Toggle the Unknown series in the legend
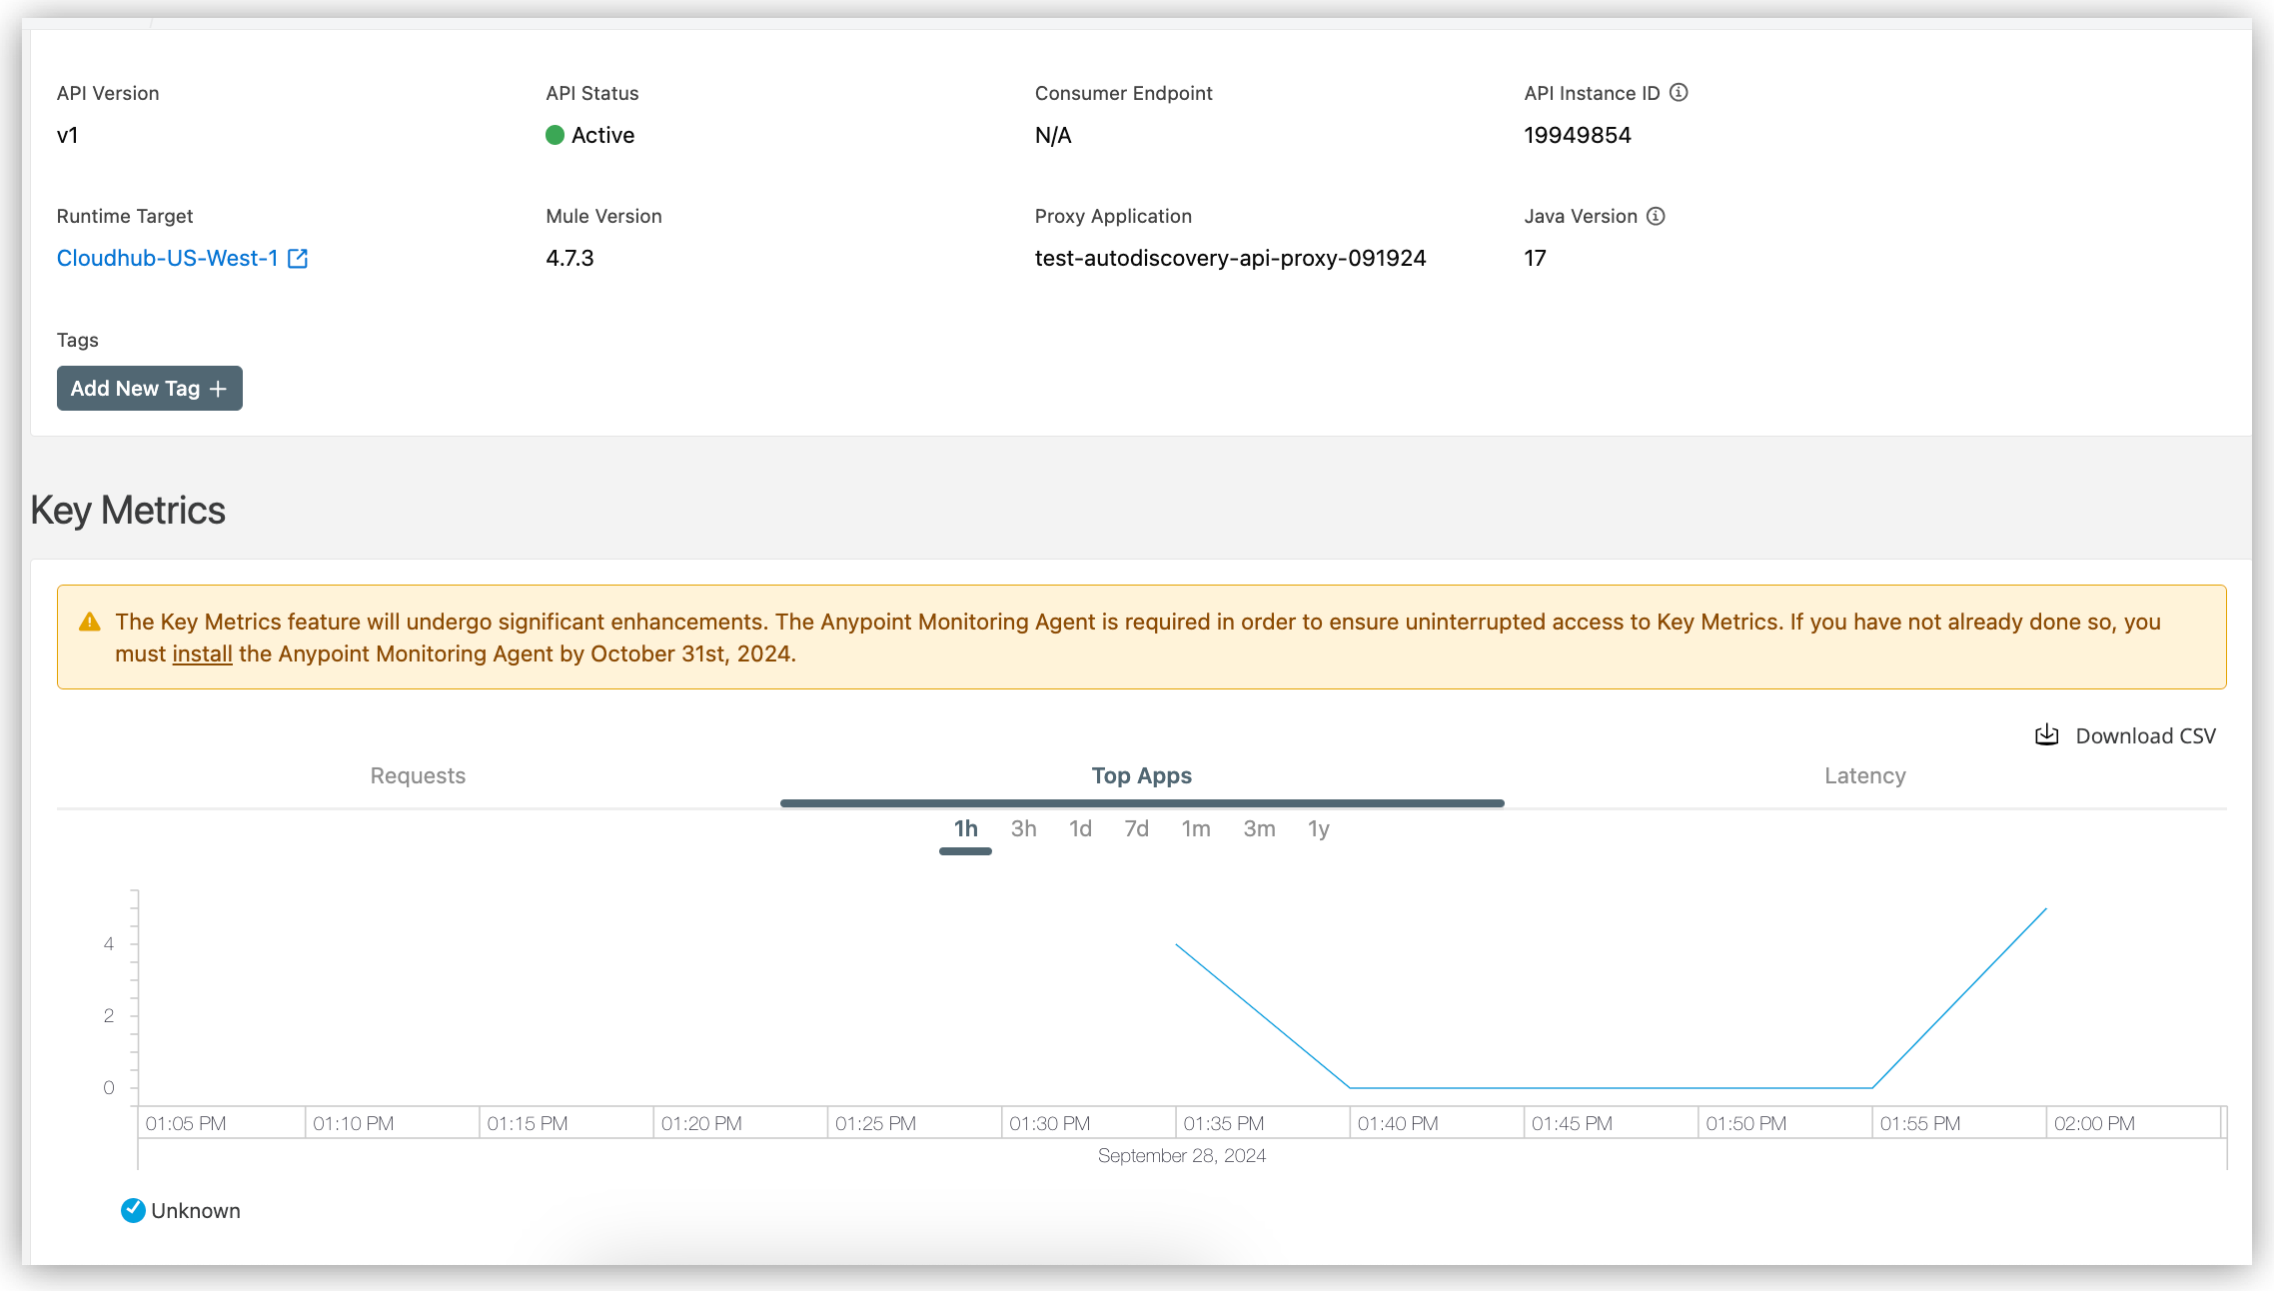Image resolution: width=2274 pixels, height=1291 pixels. [196, 1210]
